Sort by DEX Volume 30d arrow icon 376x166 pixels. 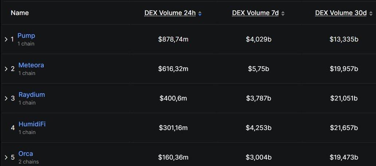(371, 14)
